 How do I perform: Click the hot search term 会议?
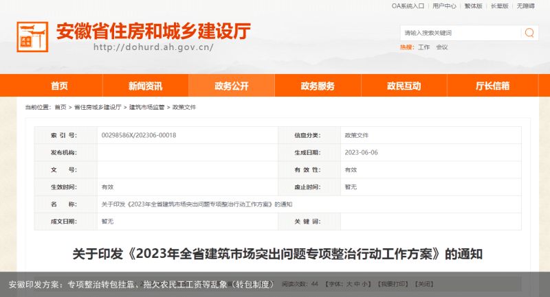click(441, 47)
